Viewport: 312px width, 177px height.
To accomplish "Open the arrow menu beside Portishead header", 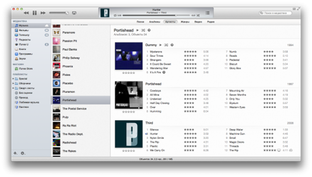I will 149,30.
